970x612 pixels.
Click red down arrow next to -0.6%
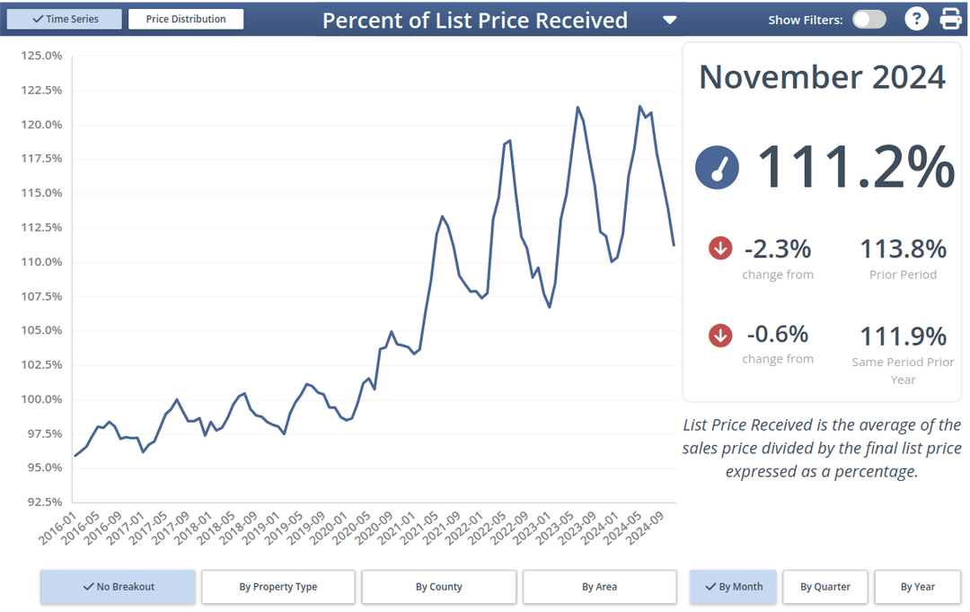[720, 335]
